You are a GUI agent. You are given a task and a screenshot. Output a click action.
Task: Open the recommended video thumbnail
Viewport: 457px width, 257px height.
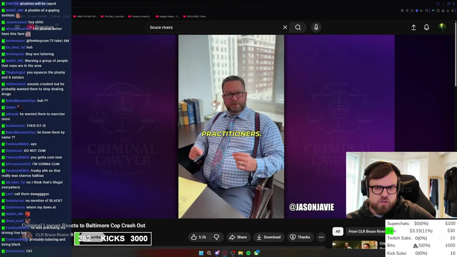(x=355, y=245)
